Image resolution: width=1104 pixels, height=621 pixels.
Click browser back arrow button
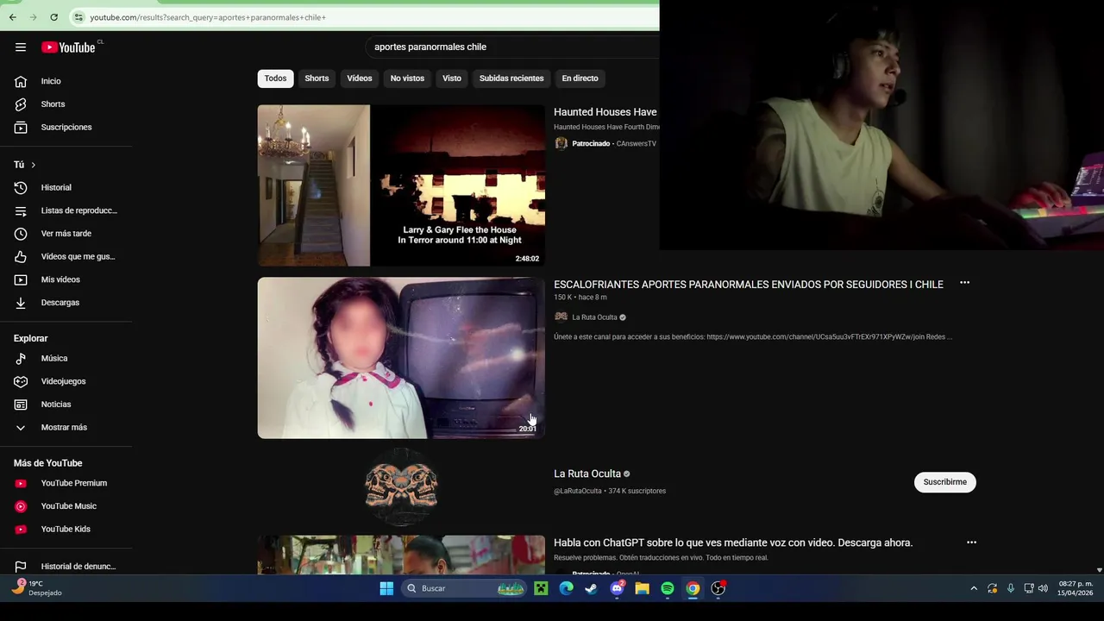[12, 17]
